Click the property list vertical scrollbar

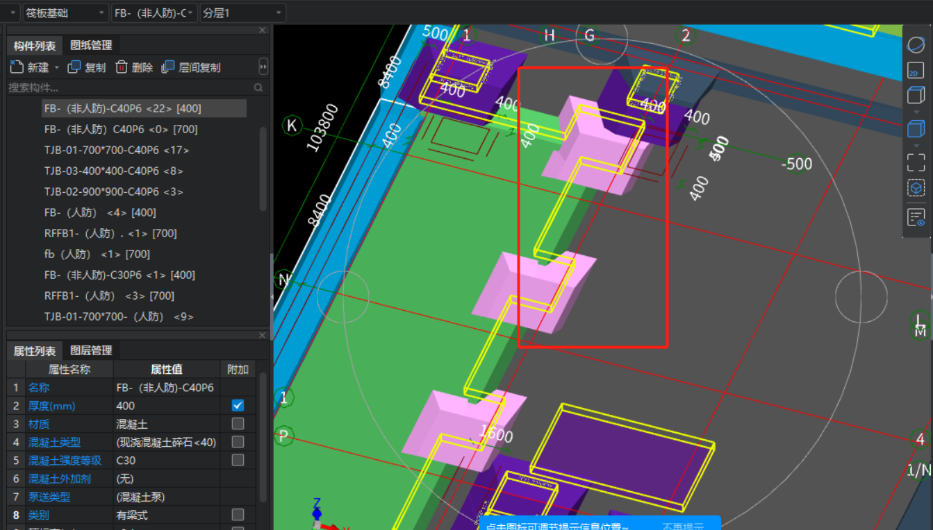[x=263, y=437]
